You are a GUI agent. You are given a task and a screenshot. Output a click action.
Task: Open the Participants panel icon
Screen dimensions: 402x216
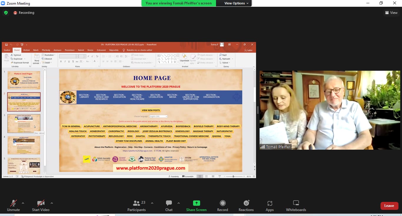[136, 203]
